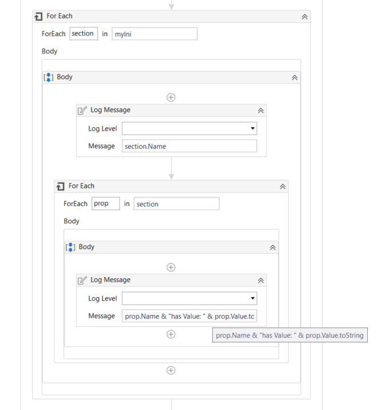Collapse the outer For Each activity
The image size is (381, 410).
pyautogui.click(x=304, y=17)
